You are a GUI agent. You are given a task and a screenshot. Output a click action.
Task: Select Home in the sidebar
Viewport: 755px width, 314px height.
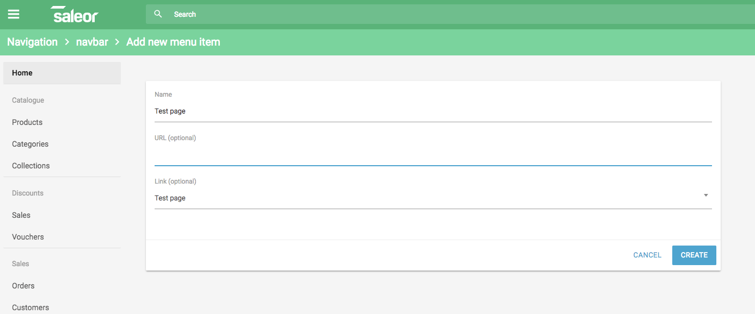click(22, 72)
